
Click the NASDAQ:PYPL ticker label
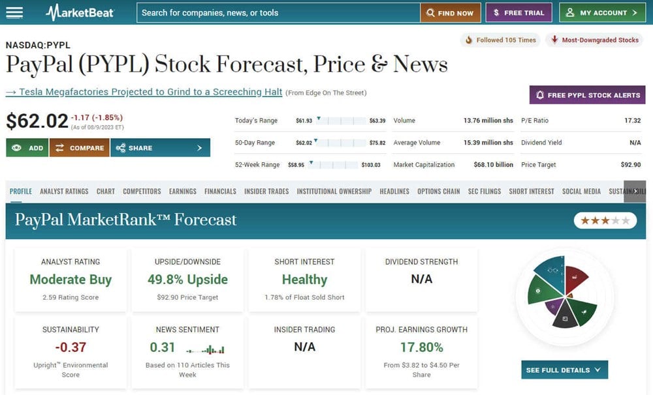click(38, 45)
